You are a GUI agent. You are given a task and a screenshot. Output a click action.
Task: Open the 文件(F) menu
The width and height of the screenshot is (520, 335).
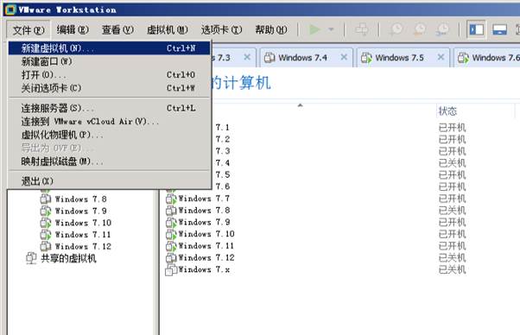tap(29, 30)
